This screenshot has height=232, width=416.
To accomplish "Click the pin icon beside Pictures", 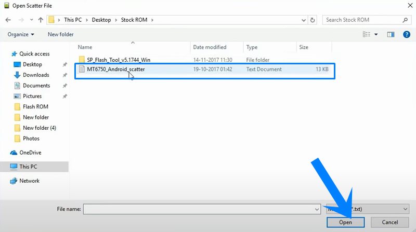I will pos(64,96).
